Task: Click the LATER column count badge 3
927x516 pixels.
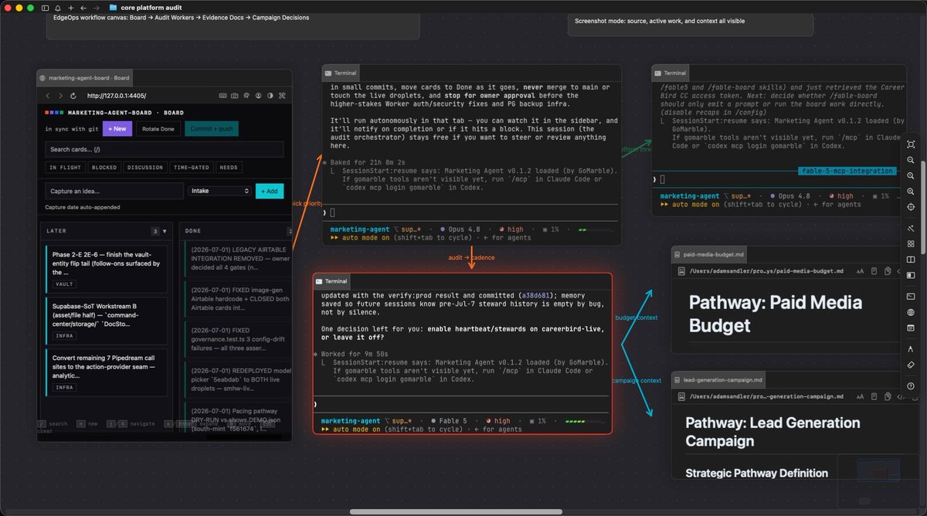Action: [x=155, y=231]
